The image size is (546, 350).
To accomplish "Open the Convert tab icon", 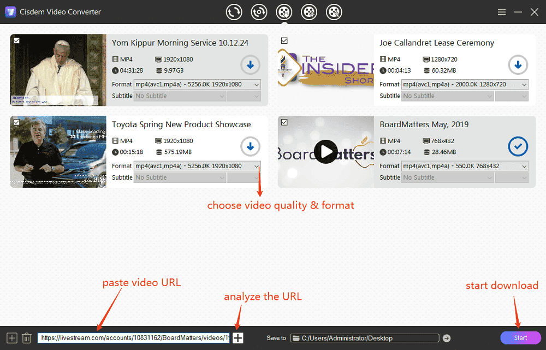I will click(x=234, y=12).
